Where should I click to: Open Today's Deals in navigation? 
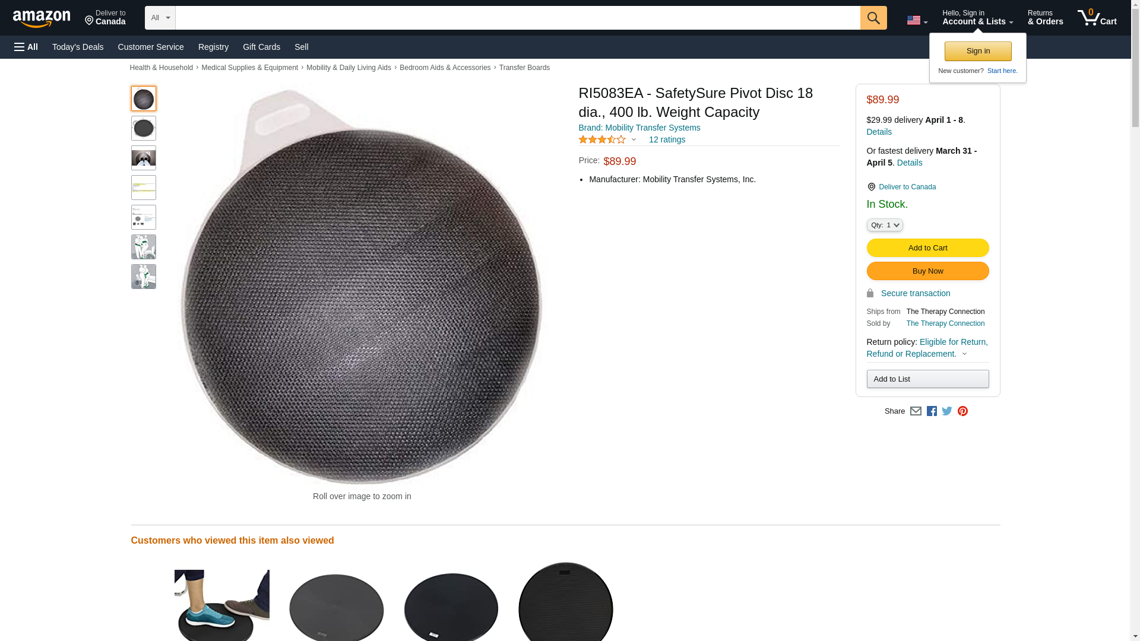click(78, 47)
